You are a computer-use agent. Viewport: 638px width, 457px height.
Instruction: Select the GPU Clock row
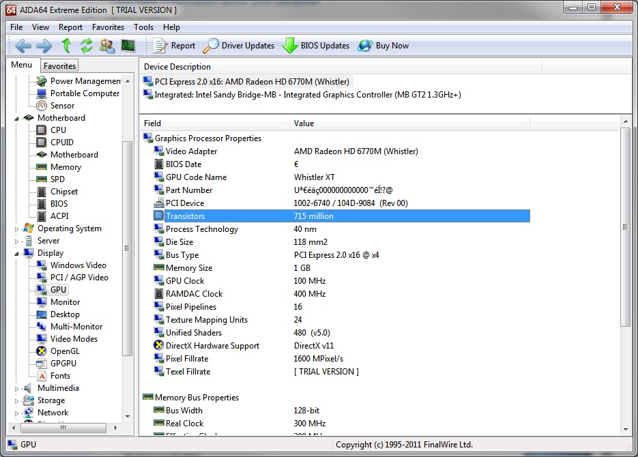click(341, 280)
